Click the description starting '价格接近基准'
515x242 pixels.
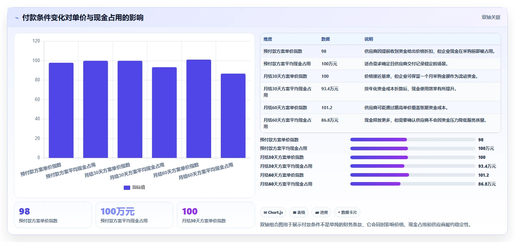tap(421, 76)
